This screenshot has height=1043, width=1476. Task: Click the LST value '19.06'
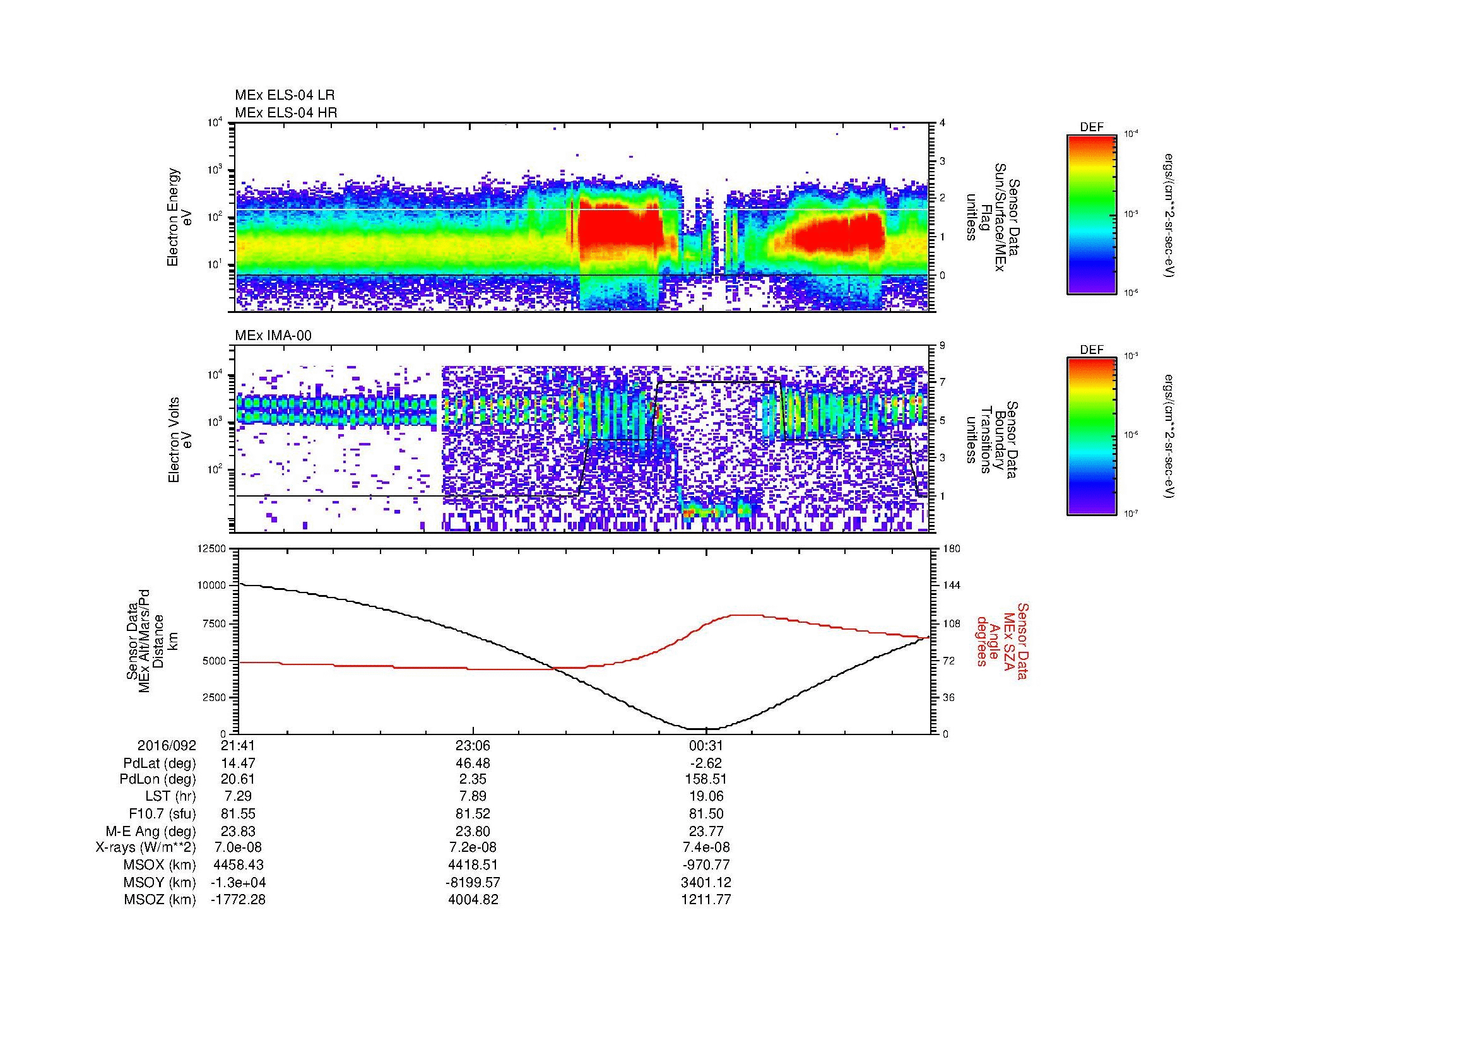[706, 797]
